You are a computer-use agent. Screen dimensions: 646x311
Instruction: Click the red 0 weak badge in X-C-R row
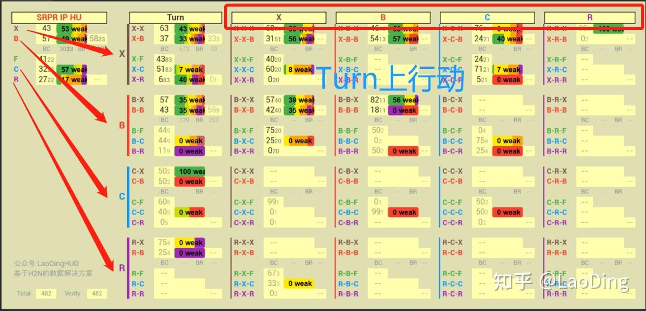508,80
